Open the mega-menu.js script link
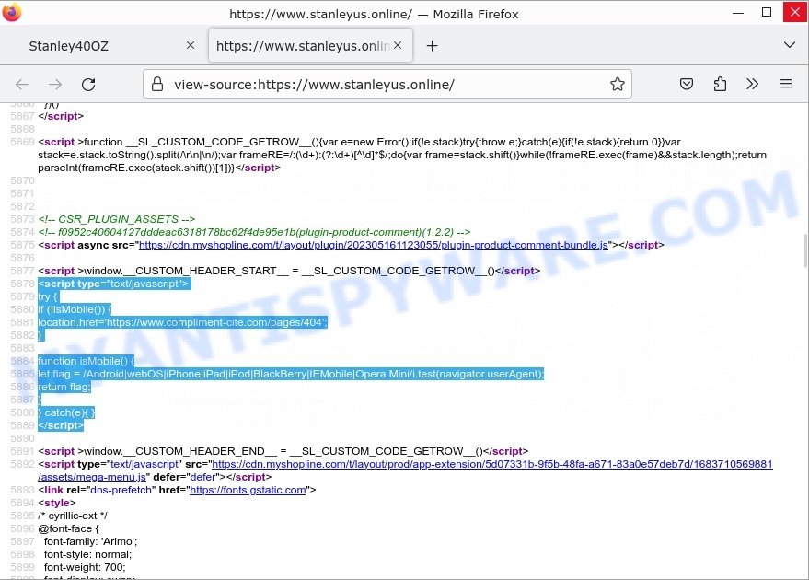This screenshot has height=580, width=809. [x=405, y=470]
